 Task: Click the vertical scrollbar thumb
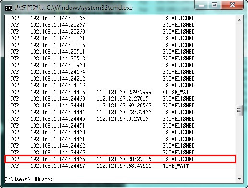coord(239,110)
